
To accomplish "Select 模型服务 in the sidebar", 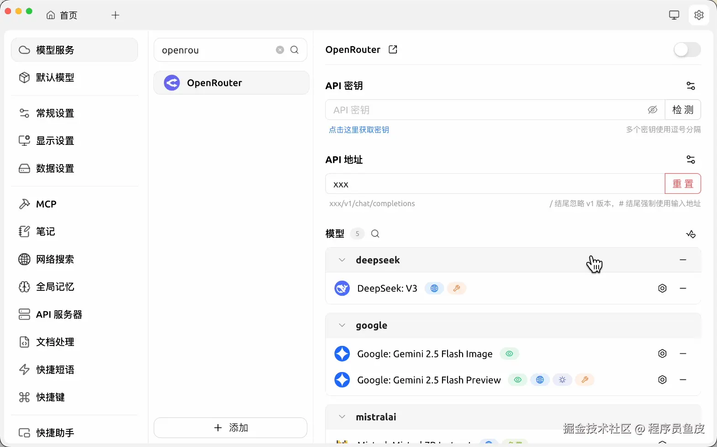I will coord(74,50).
